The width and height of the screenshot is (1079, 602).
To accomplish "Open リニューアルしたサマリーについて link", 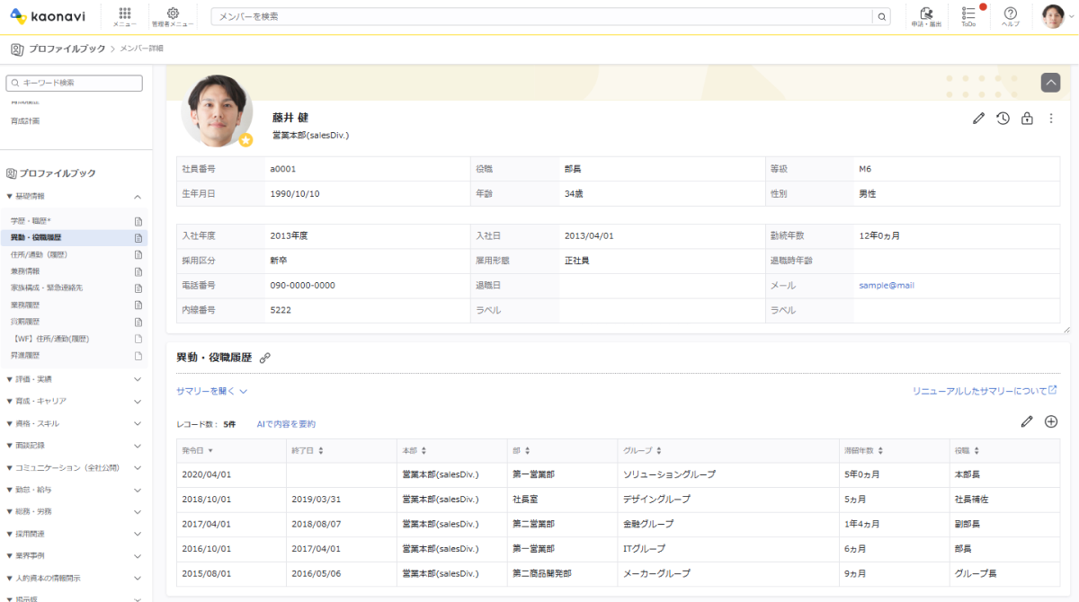I will 985,391.
